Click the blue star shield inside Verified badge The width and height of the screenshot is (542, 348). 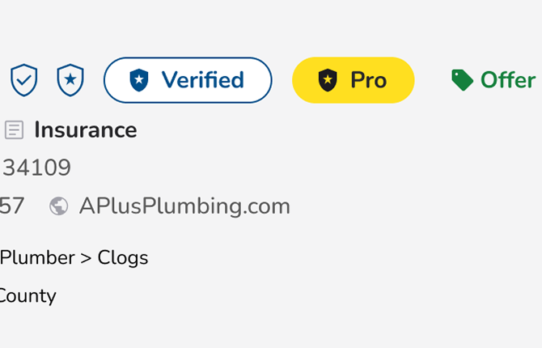[139, 80]
